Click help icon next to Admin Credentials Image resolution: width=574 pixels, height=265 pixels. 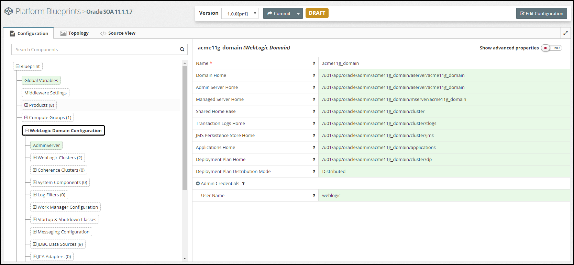pyautogui.click(x=243, y=184)
